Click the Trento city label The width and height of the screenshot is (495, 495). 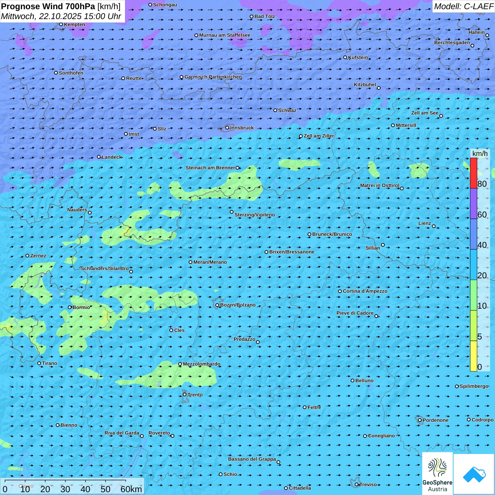coord(195,395)
